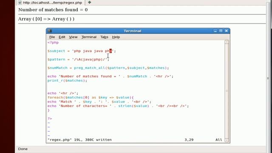Image resolution: width=272 pixels, height=153 pixels.
Task: Click the $numMatch variable at line start
Action: click(x=57, y=68)
